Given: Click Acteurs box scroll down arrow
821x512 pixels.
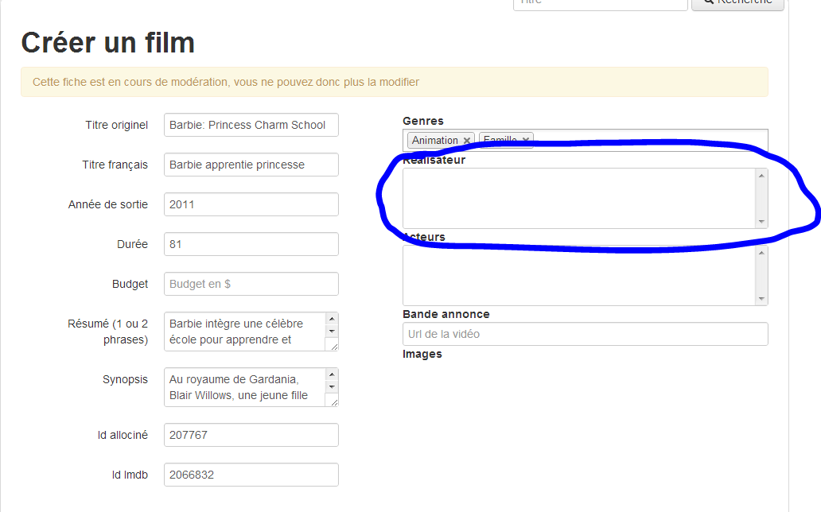Looking at the screenshot, I should click(x=762, y=299).
